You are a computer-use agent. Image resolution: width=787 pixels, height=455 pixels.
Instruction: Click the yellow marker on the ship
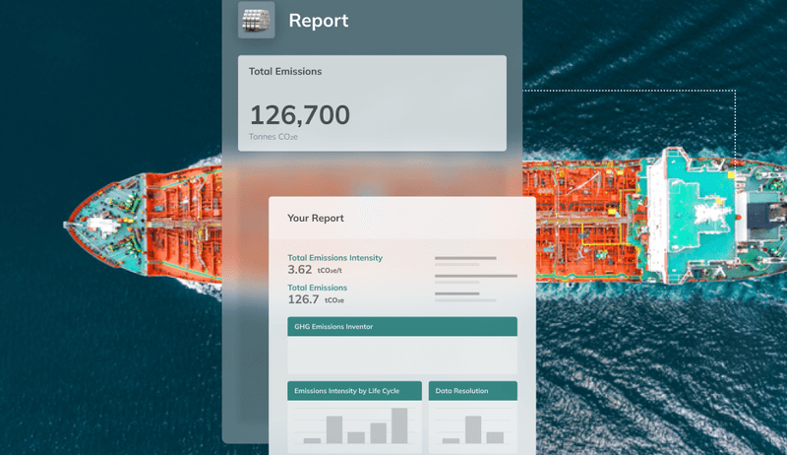(732, 174)
